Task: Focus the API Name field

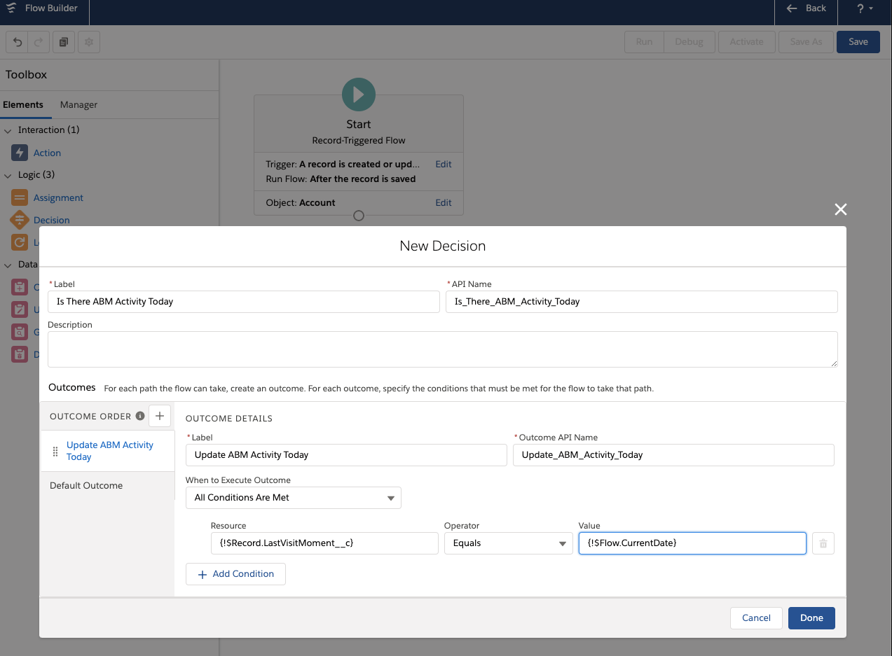Action: 642,302
